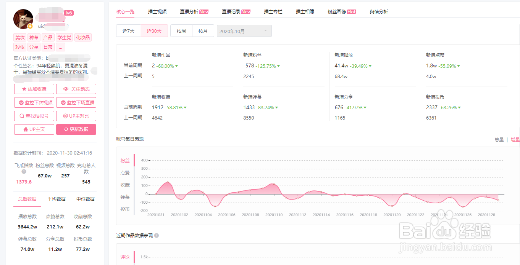This screenshot has height=265, width=520.
Task: Open the 粉丝画像 tab
Action: (x=342, y=12)
